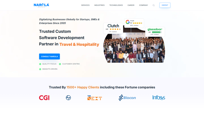Click the Consult Narola button

[x=49, y=57]
